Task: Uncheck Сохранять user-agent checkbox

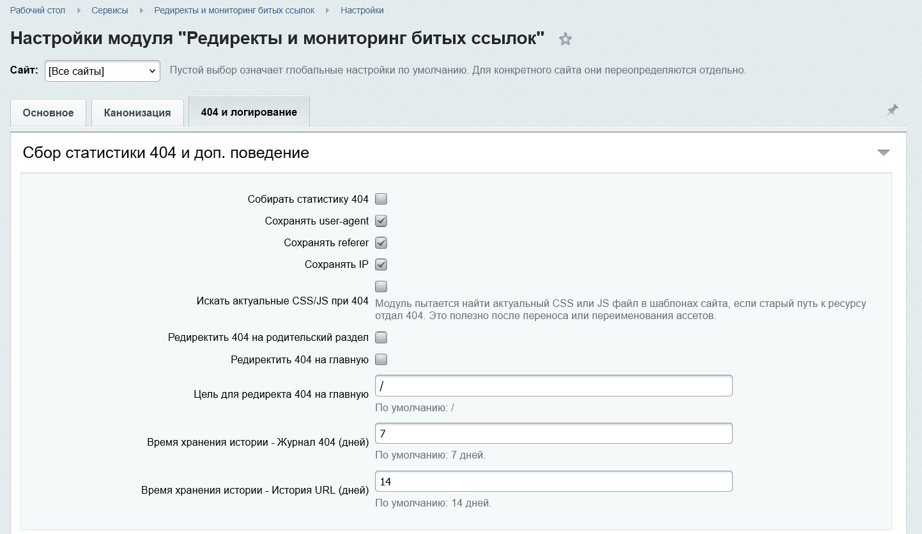Action: click(381, 221)
